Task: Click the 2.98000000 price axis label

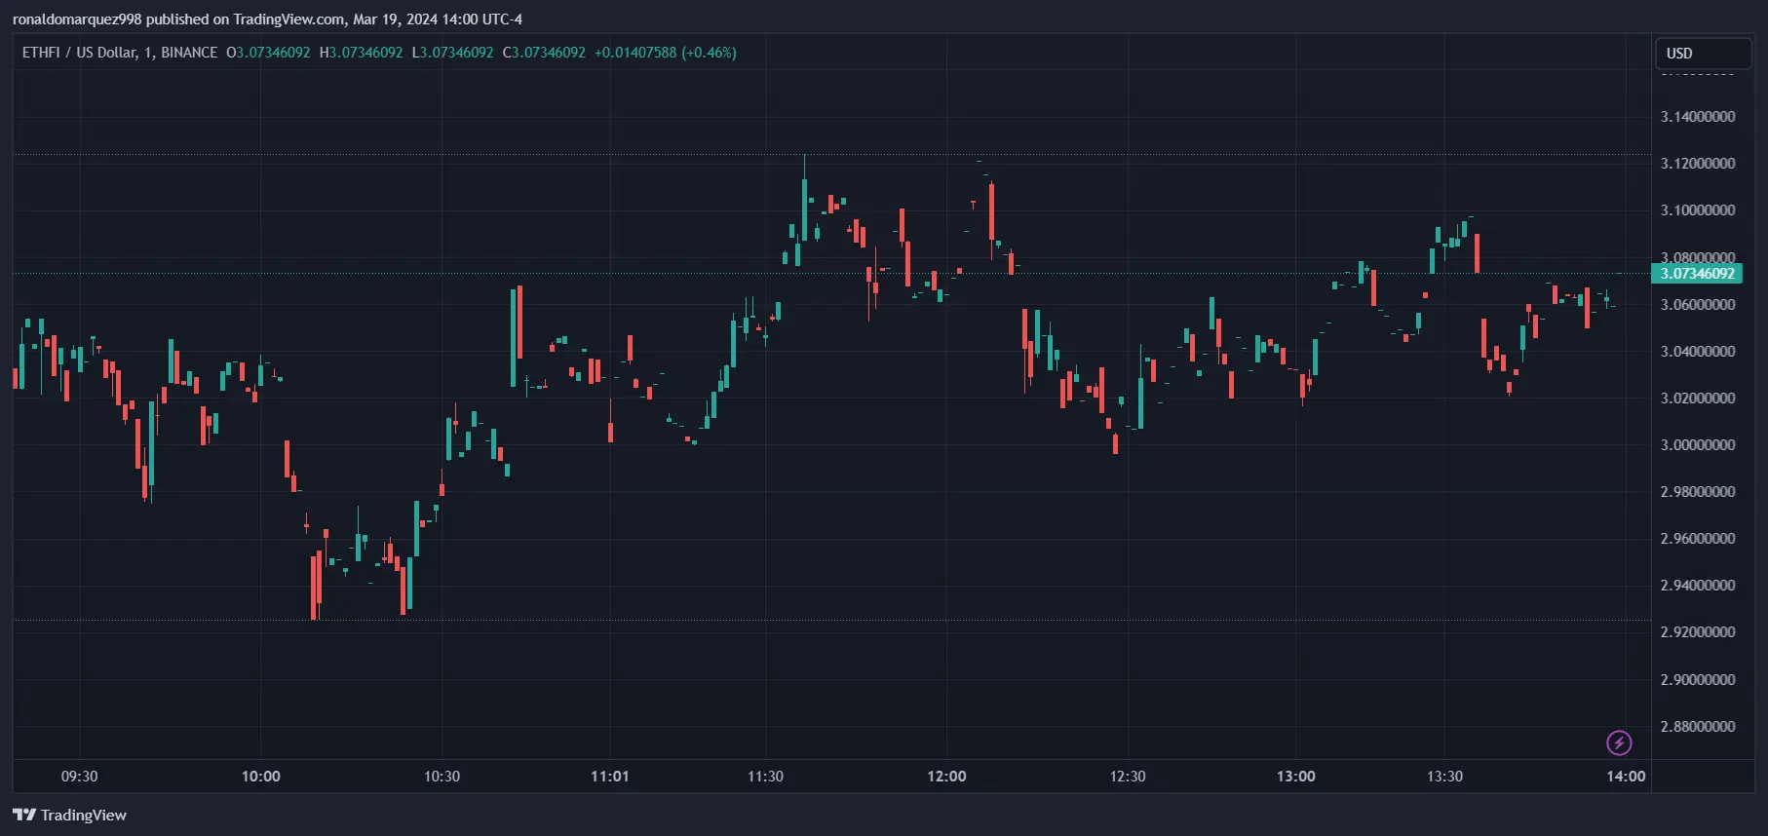Action: click(x=1698, y=492)
